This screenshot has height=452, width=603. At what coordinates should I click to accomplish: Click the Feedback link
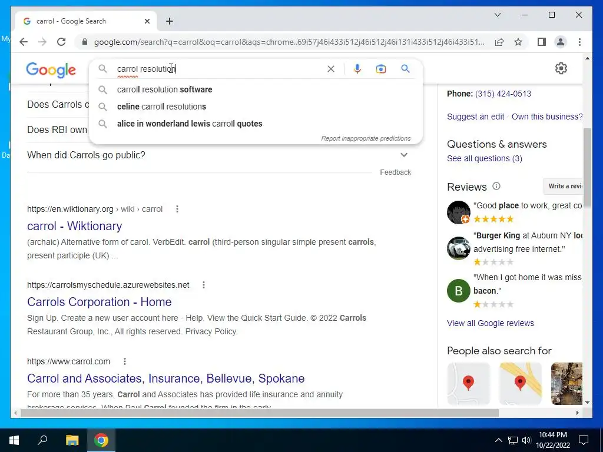[x=395, y=172]
